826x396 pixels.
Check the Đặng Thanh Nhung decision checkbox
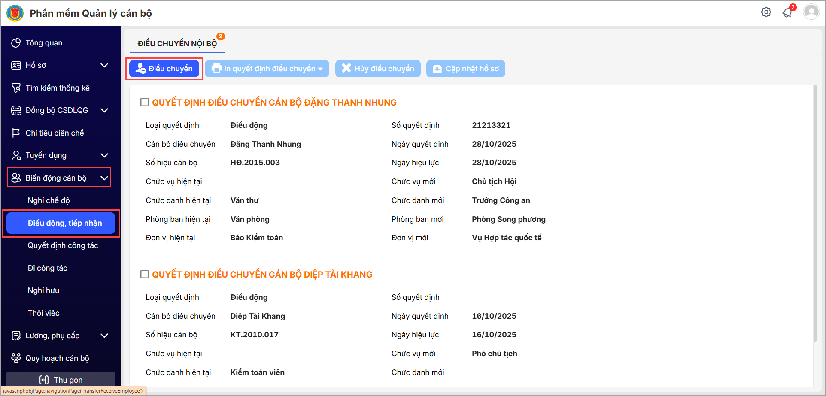coord(145,102)
